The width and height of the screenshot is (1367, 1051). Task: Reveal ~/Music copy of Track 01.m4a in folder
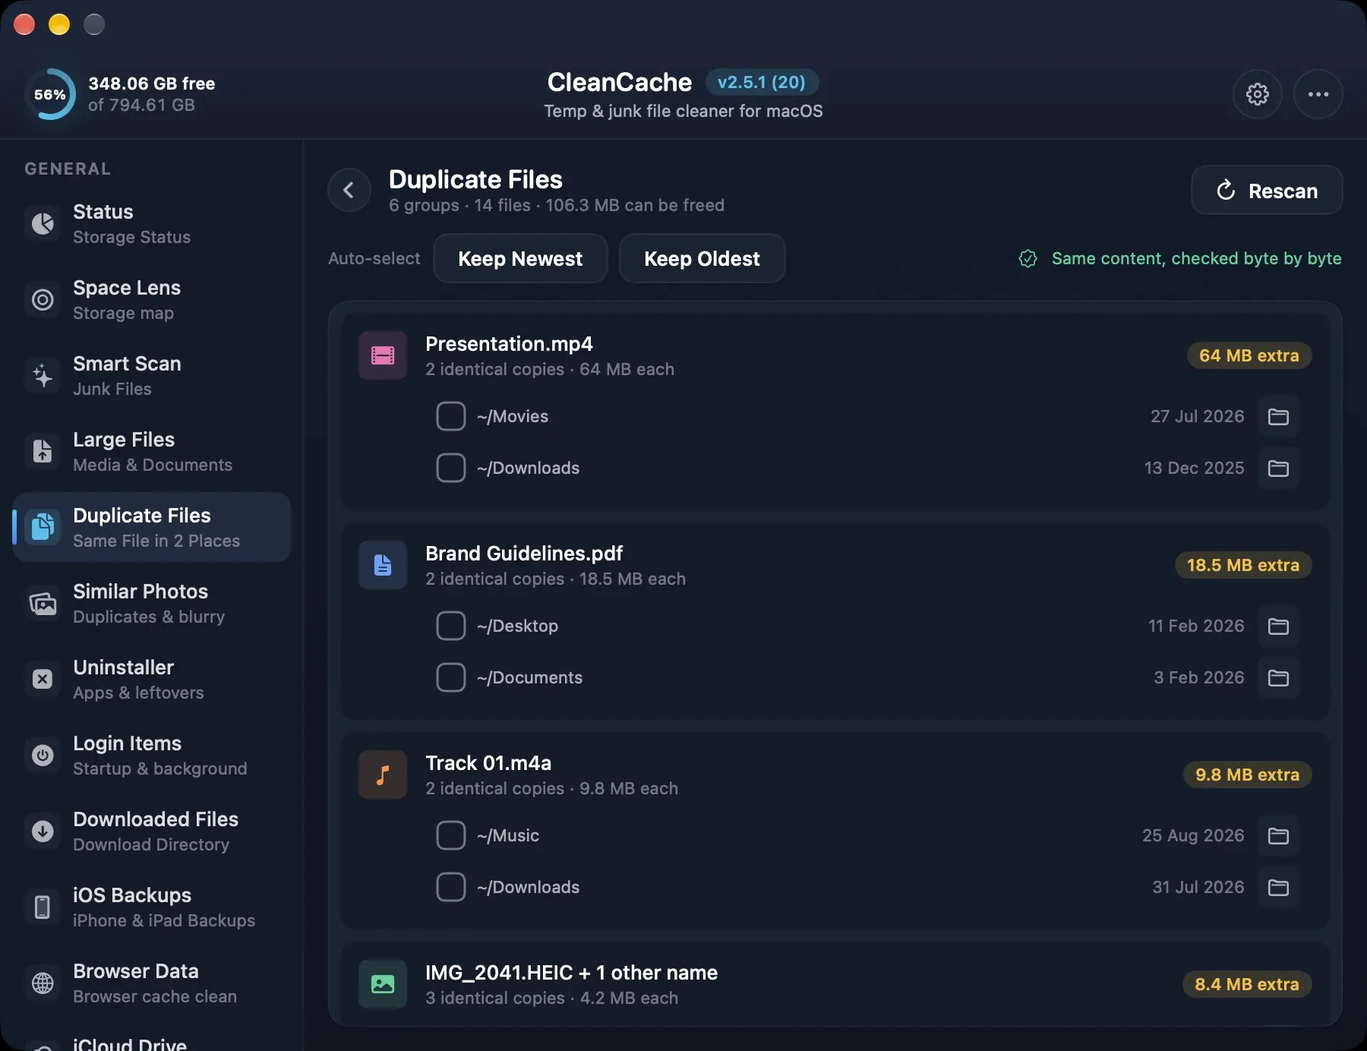[x=1278, y=835]
